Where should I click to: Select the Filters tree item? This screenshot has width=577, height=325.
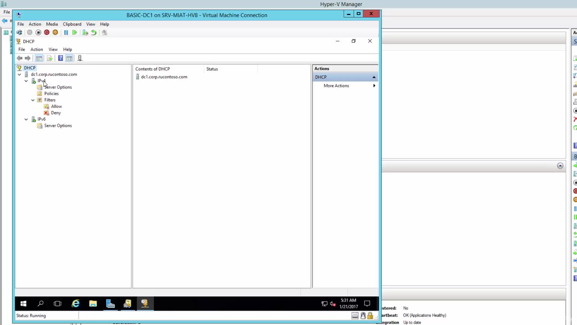pos(50,100)
